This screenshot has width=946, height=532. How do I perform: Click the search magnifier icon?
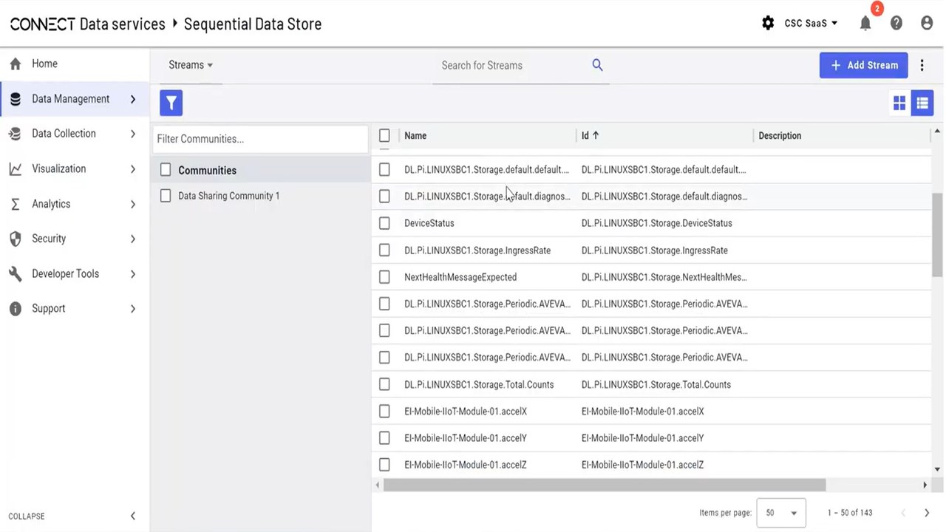[x=597, y=65]
